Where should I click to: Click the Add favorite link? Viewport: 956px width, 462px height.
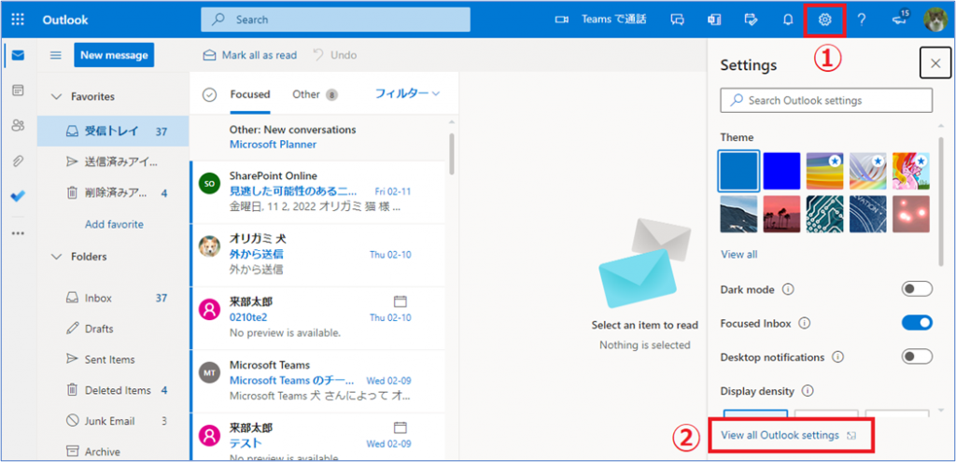pos(114,224)
